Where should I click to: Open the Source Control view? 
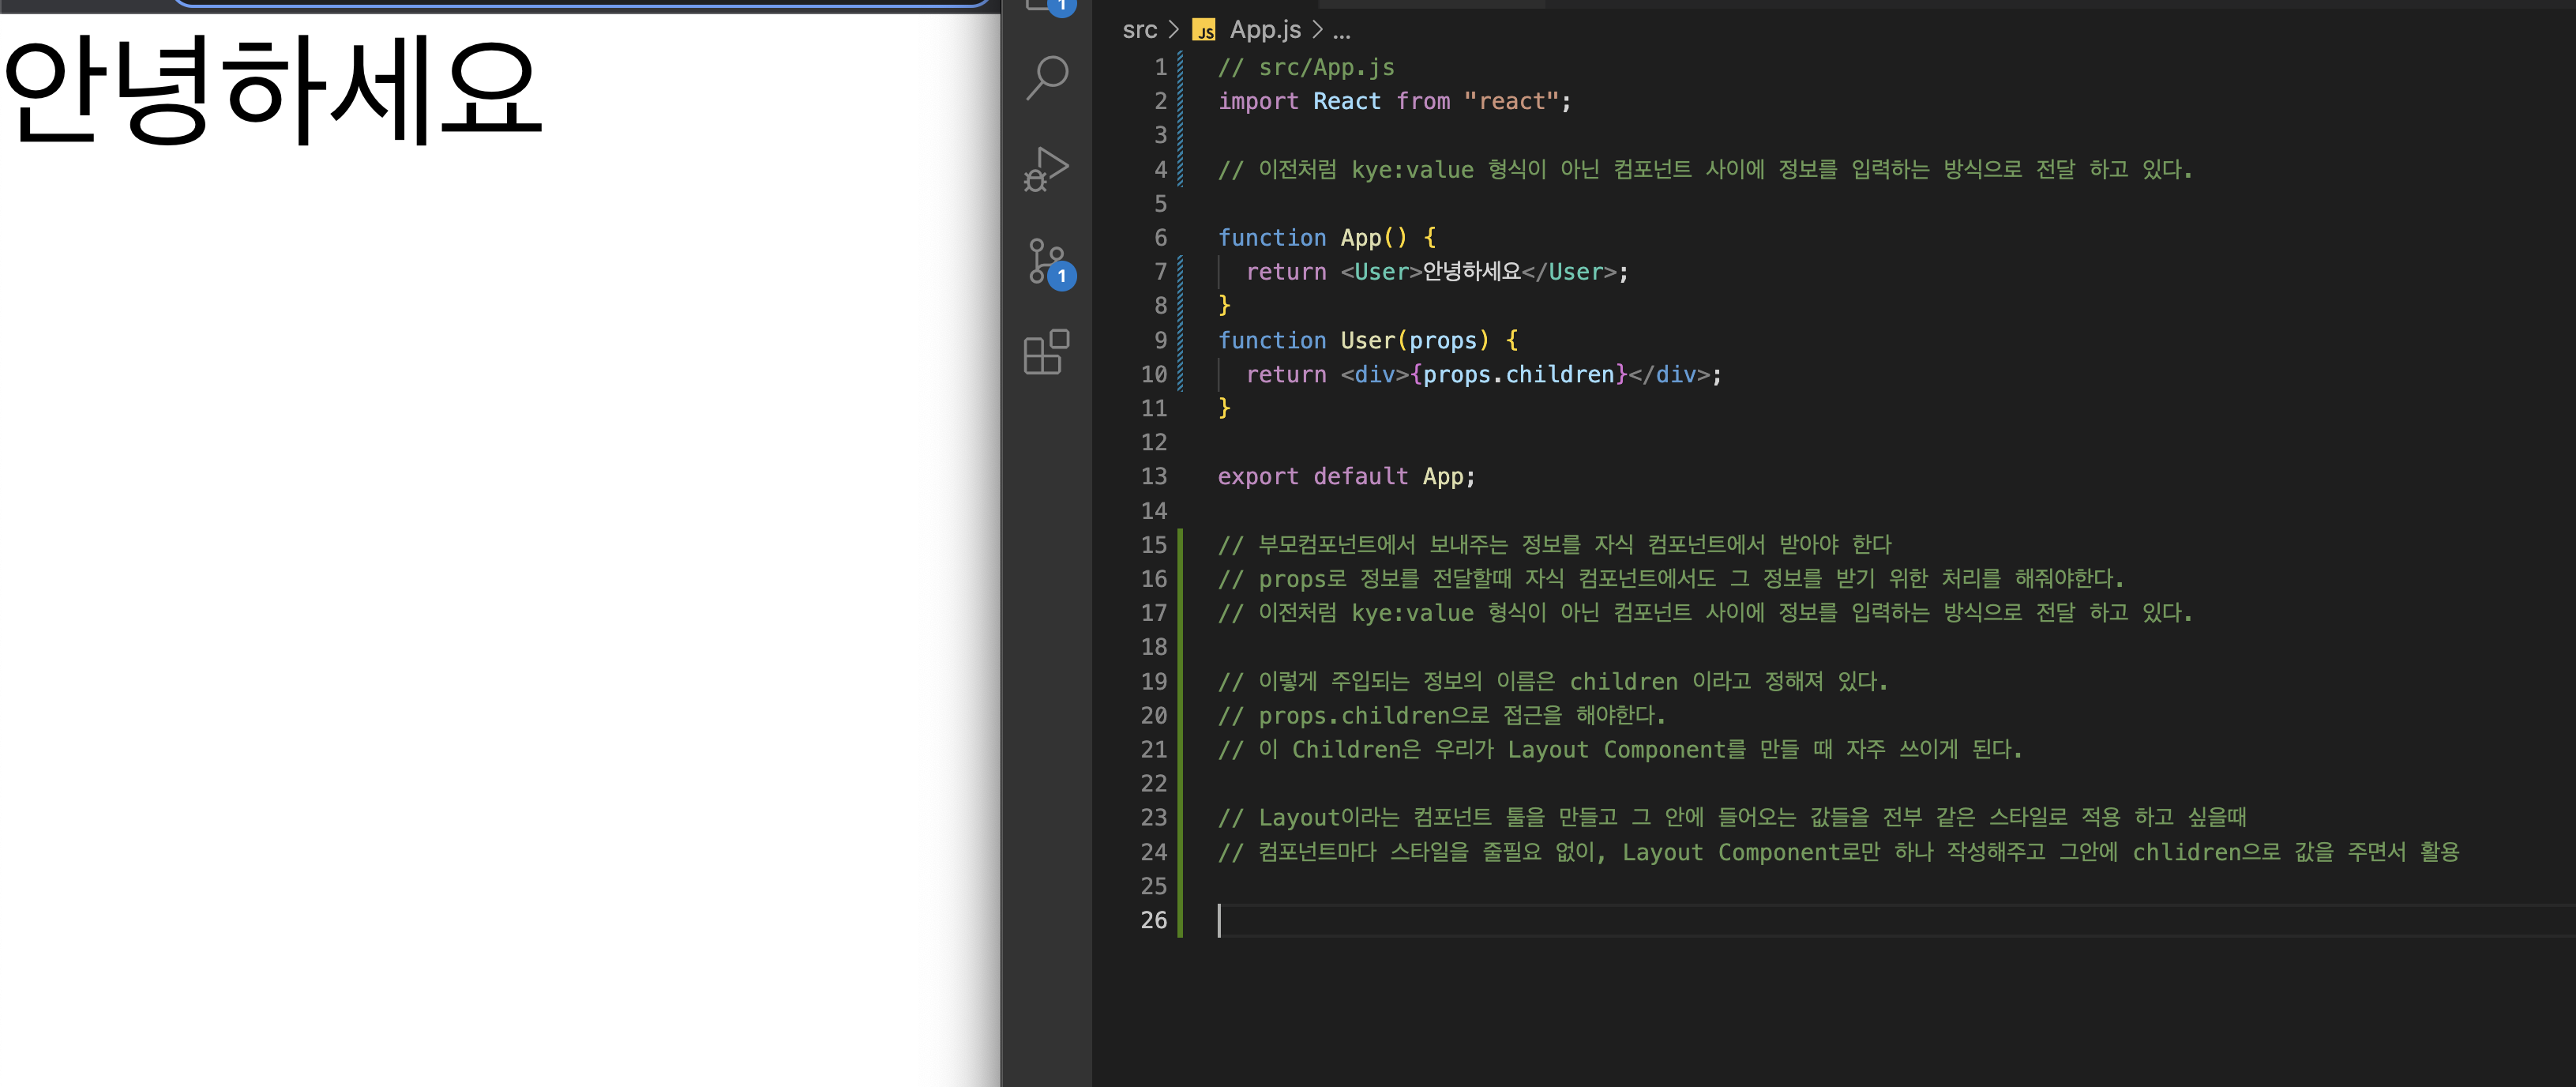(1046, 261)
